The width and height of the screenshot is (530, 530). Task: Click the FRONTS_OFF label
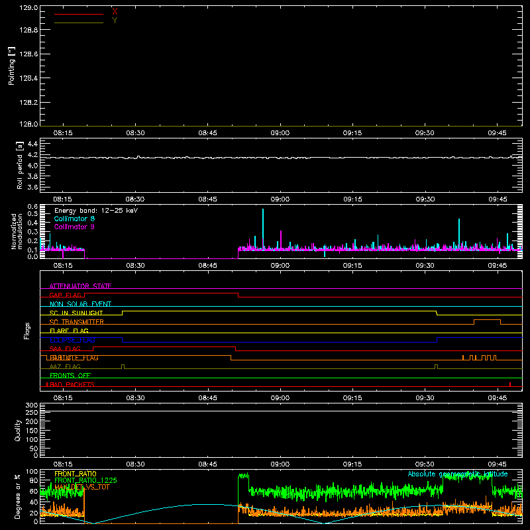70,375
